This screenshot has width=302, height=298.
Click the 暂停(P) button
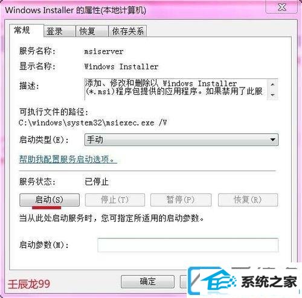click(x=181, y=200)
